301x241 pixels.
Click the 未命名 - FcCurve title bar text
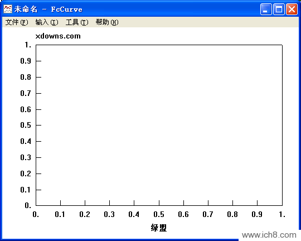pos(48,9)
